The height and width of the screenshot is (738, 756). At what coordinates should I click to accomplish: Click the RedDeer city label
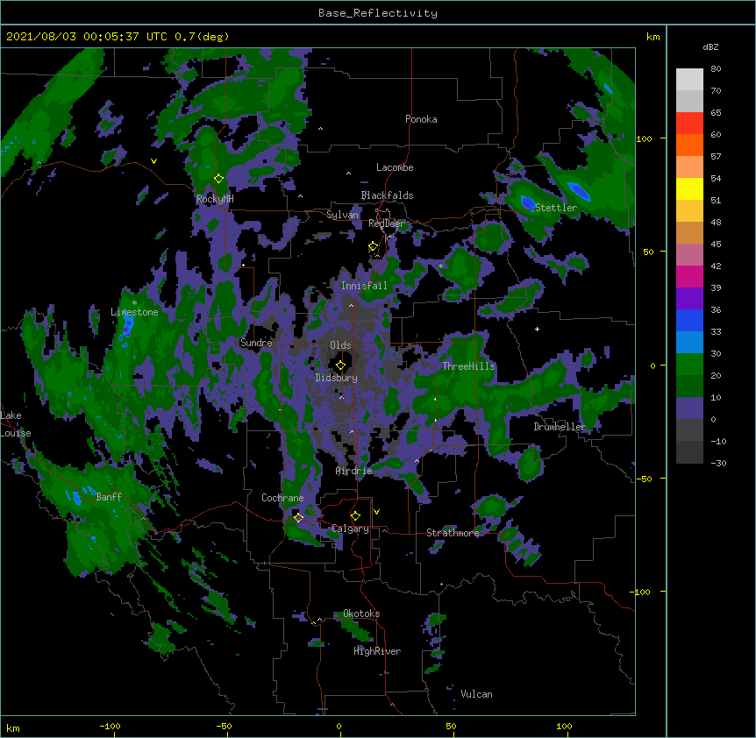point(387,224)
